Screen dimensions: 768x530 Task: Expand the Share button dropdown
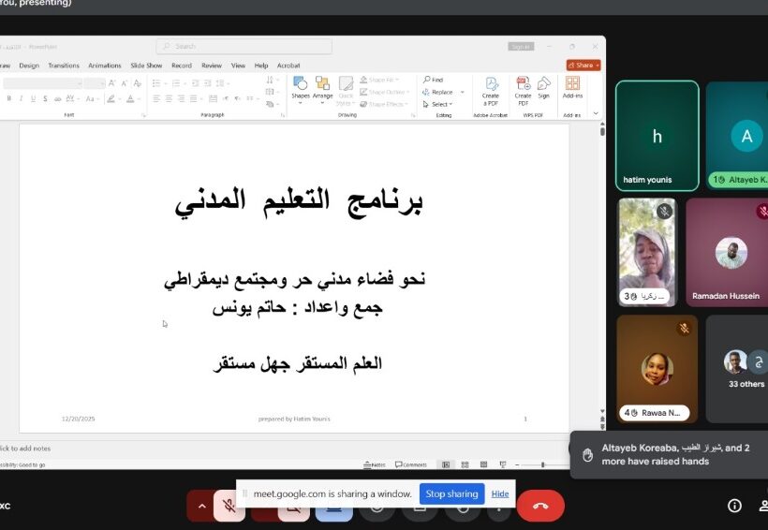(x=598, y=66)
